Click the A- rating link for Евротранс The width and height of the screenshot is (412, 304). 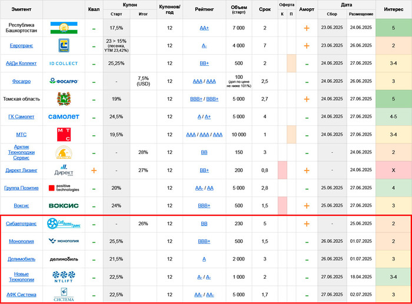click(x=204, y=46)
